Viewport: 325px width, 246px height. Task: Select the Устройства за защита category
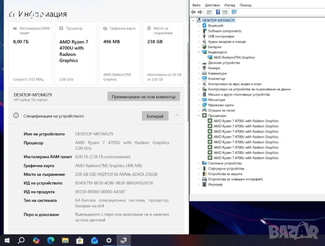point(225,174)
